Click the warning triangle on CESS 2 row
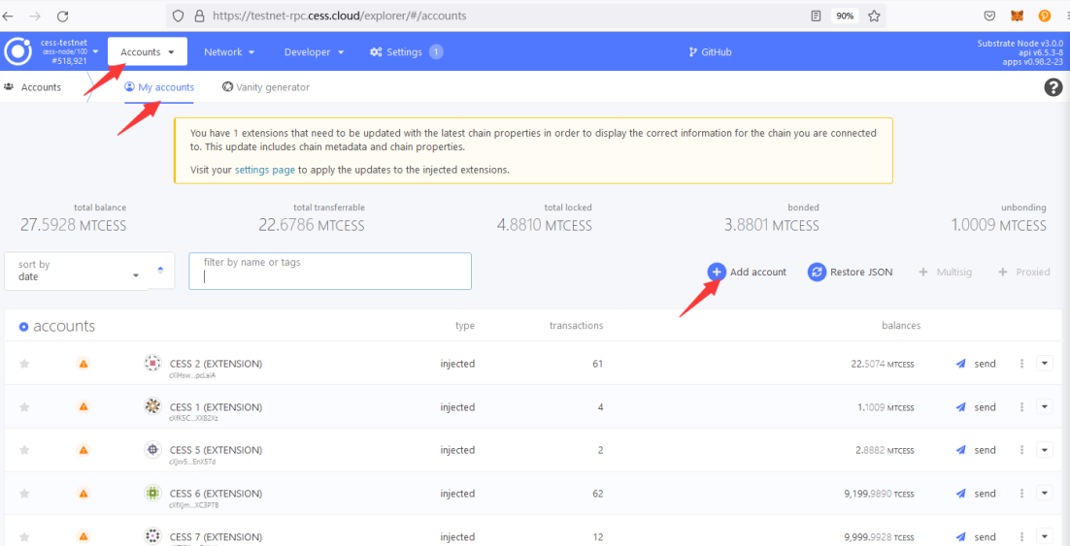The image size is (1070, 546). [x=84, y=364]
